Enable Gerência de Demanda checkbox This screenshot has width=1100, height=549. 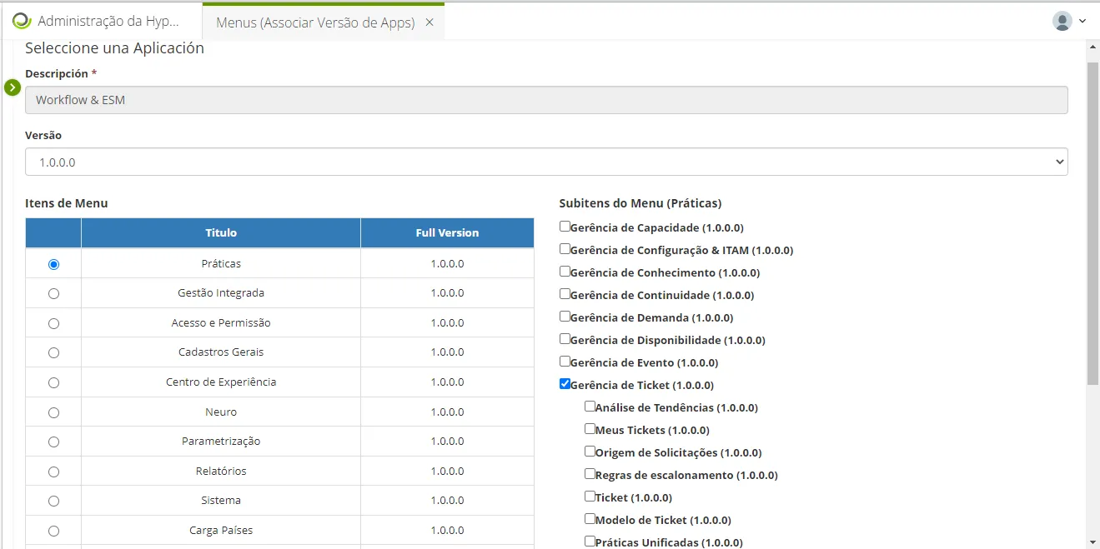tap(565, 317)
